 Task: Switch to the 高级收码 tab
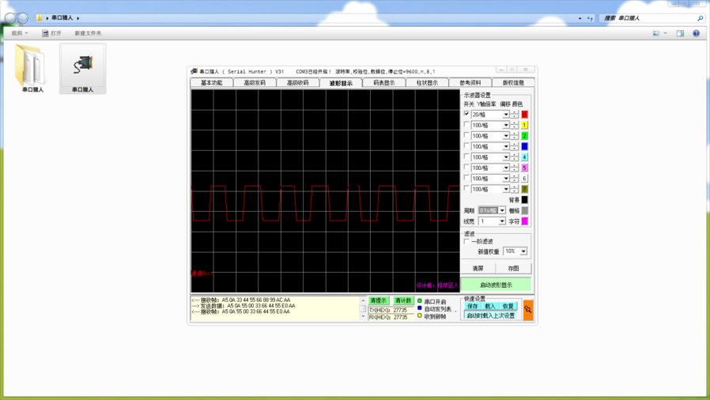297,83
